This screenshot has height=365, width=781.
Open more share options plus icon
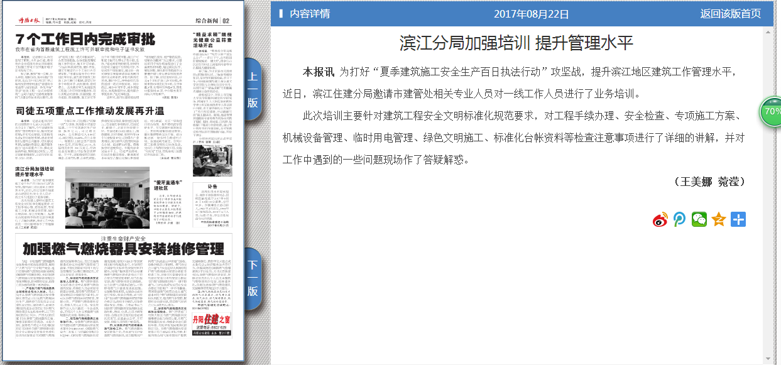[738, 219]
